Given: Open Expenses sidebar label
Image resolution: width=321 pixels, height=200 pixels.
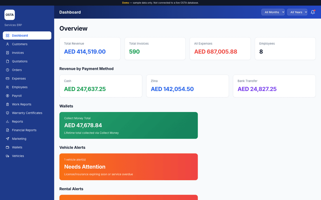Looking at the screenshot, I should point(19,78).
